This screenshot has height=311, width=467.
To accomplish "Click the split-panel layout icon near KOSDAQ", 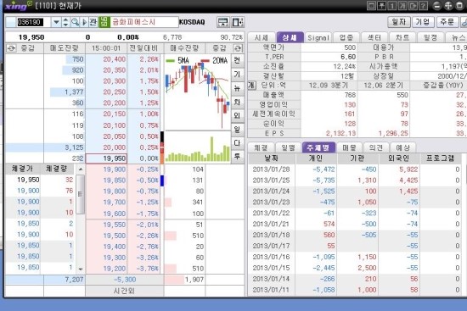I will pyautogui.click(x=238, y=22).
